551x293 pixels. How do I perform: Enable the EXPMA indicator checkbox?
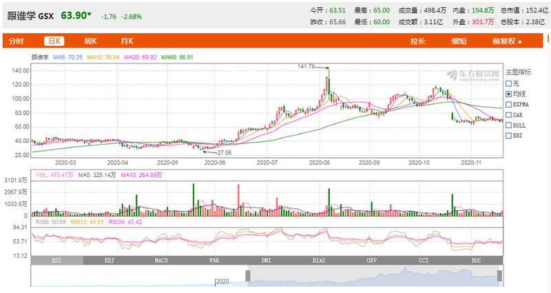508,105
